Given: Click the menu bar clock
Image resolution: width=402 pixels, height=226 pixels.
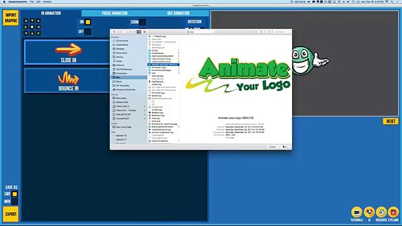Looking at the screenshot, I should pyautogui.click(x=372, y=1).
